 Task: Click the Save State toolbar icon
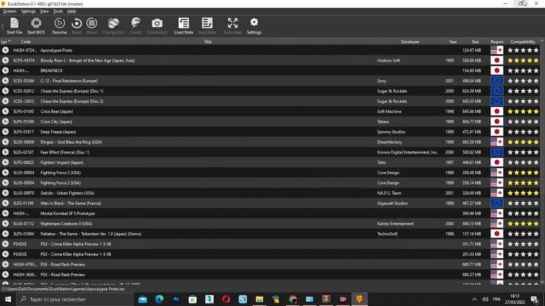(207, 26)
